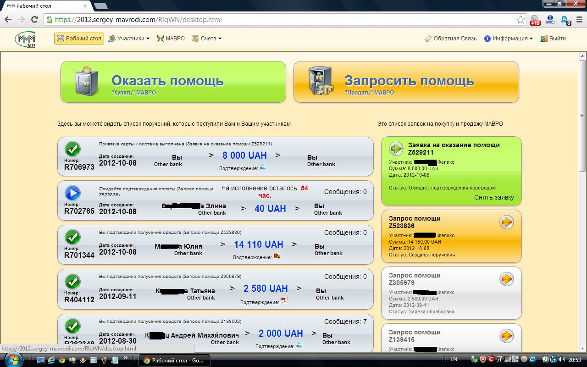Click the scrollbar down arrow
Viewport: 587px width, 367px height.
click(582, 348)
